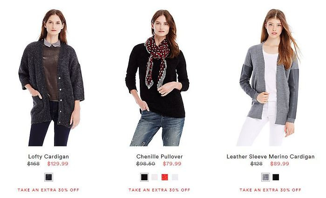326x198 pixels.
Task: Open the Chenille Pullover product title
Action: coord(159,157)
